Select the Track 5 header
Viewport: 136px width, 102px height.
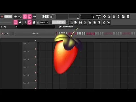(30, 70)
